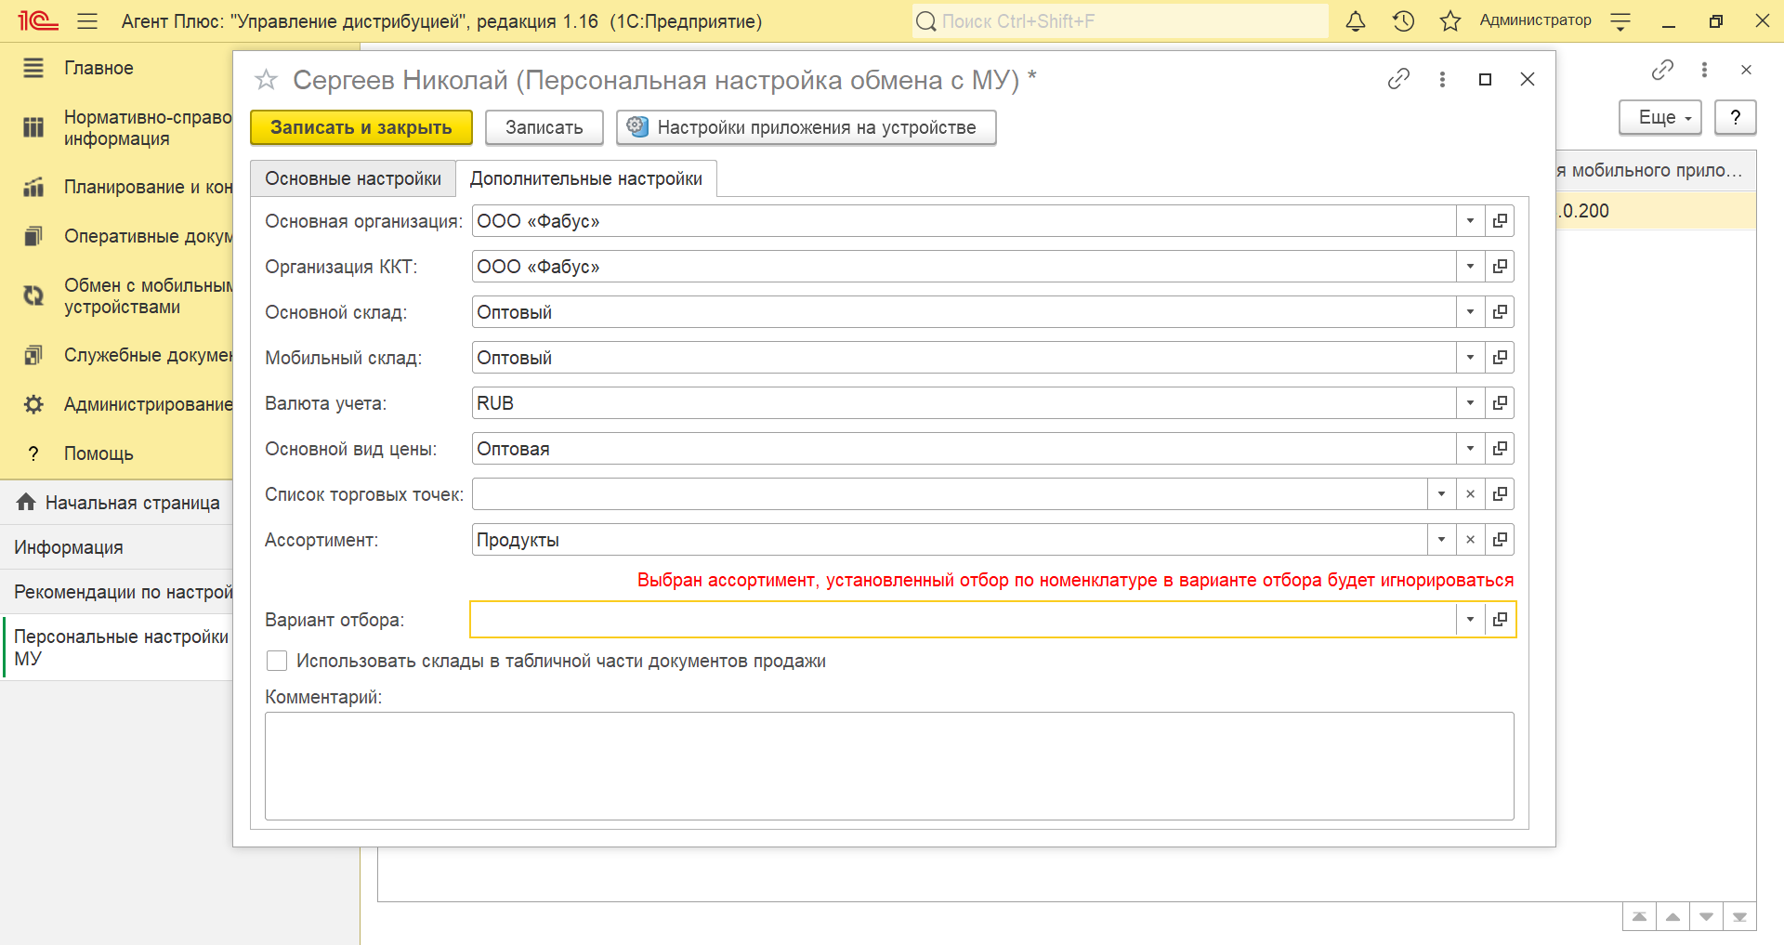Expand Организация ККТ dropdown
Screen dimensions: 1784x945
[x=1470, y=267]
